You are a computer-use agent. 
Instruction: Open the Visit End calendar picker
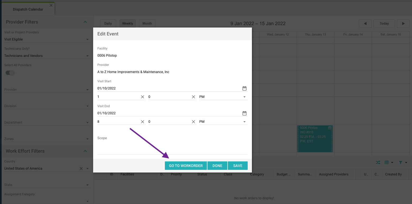[245, 113]
